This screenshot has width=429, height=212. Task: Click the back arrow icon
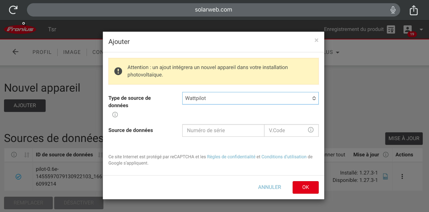[16, 52]
